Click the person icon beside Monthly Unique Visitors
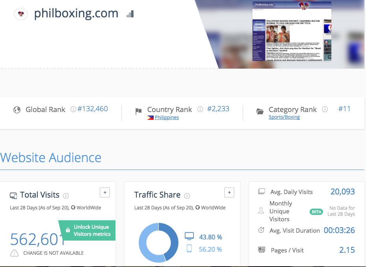366x267 pixels. coord(261,211)
